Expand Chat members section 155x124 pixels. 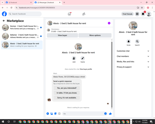tap(133, 56)
